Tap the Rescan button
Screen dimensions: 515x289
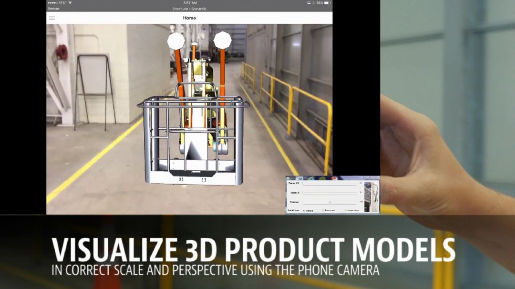53,9
